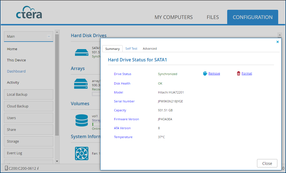Click the Format trash can icon

tap(238, 73)
